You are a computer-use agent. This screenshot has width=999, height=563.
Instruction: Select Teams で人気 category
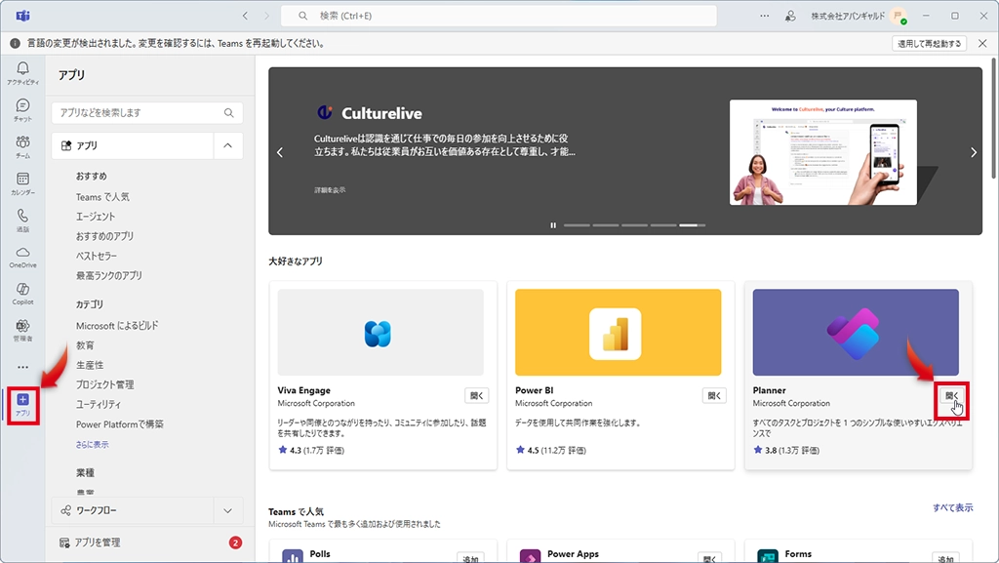coord(102,197)
